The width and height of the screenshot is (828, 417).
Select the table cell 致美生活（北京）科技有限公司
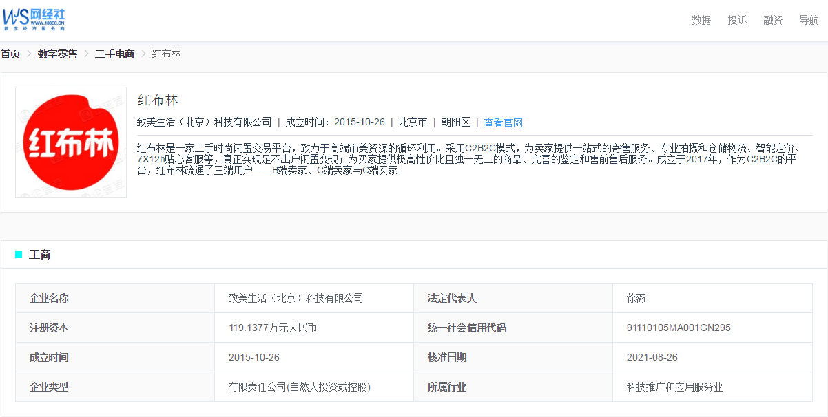coord(314,298)
